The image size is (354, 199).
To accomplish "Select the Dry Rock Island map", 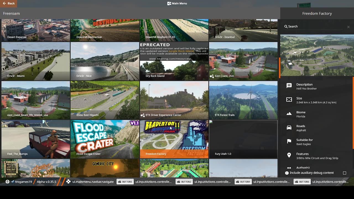I will click(174, 61).
